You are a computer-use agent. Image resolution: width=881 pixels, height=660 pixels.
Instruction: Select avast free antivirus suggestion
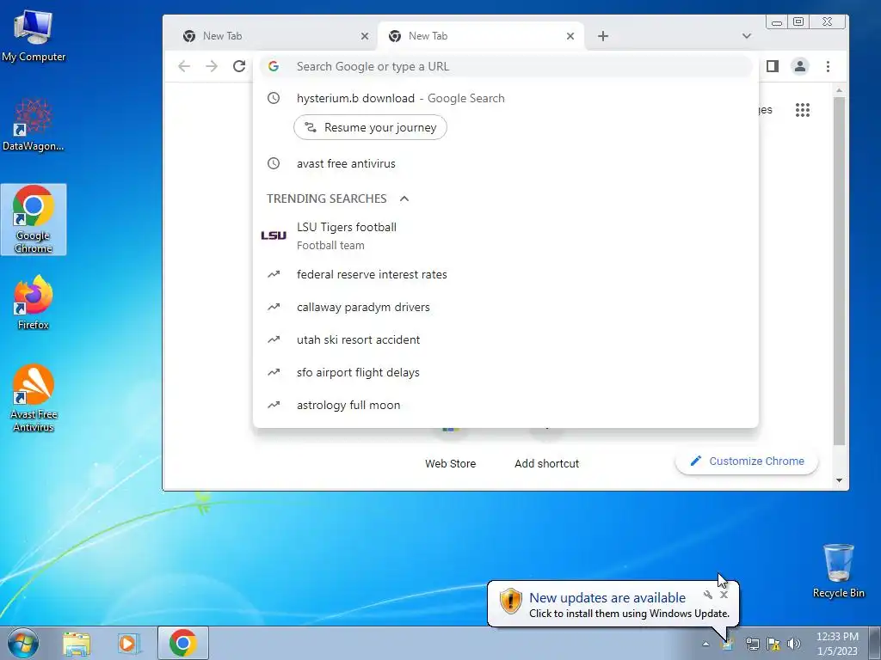click(x=506, y=164)
